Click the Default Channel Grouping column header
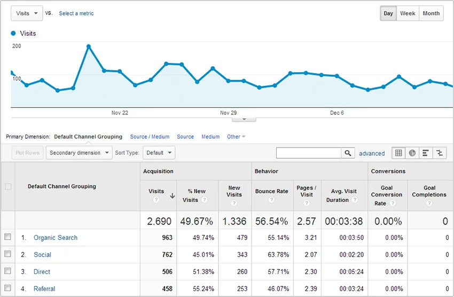This screenshot has height=297, width=454. (61, 186)
